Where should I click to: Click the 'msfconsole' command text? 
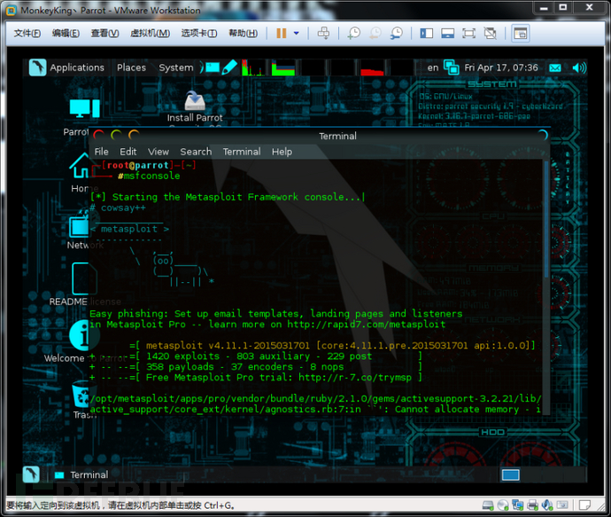152,176
